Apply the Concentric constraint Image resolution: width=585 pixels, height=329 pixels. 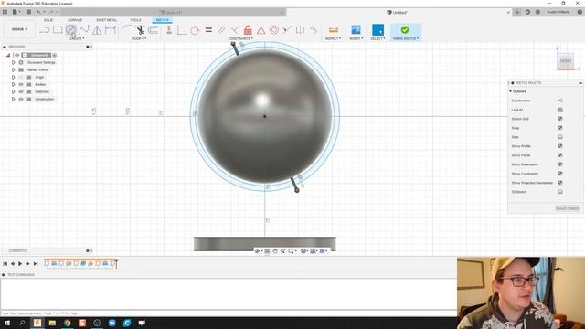274,30
